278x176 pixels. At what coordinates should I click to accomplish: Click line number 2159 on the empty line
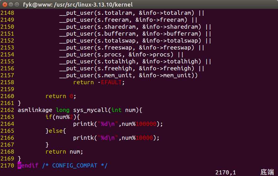(x=7, y=89)
